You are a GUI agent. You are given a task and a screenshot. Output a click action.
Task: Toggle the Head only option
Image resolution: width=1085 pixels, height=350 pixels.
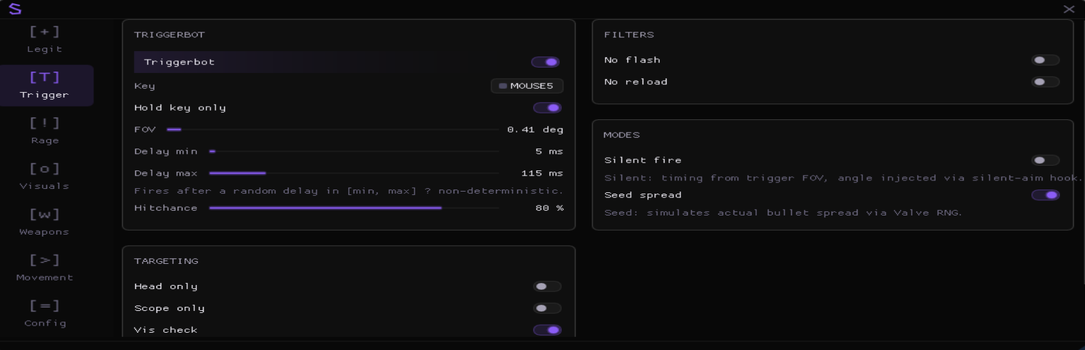547,286
